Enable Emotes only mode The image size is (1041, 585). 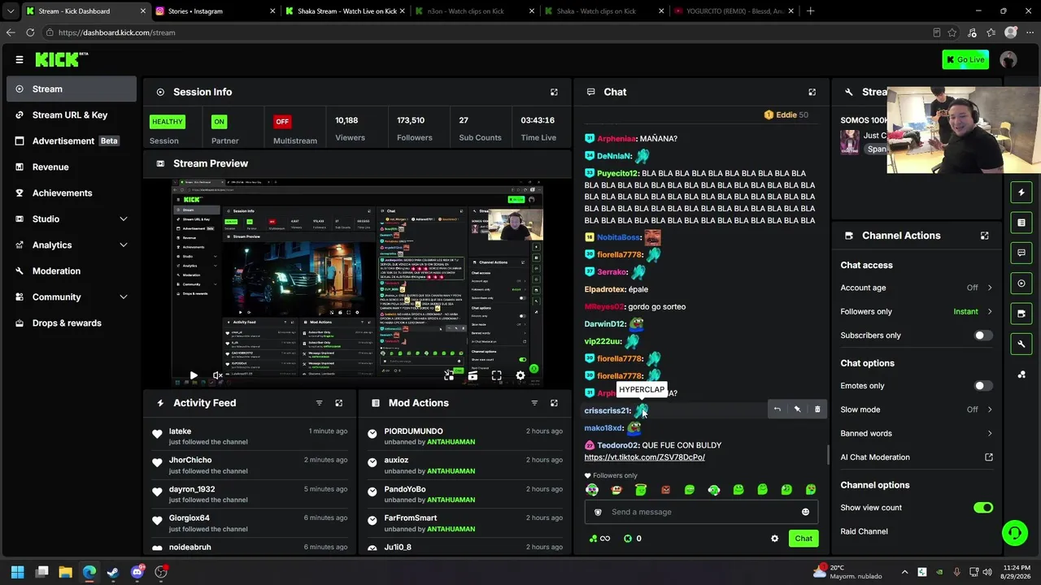coord(982,386)
